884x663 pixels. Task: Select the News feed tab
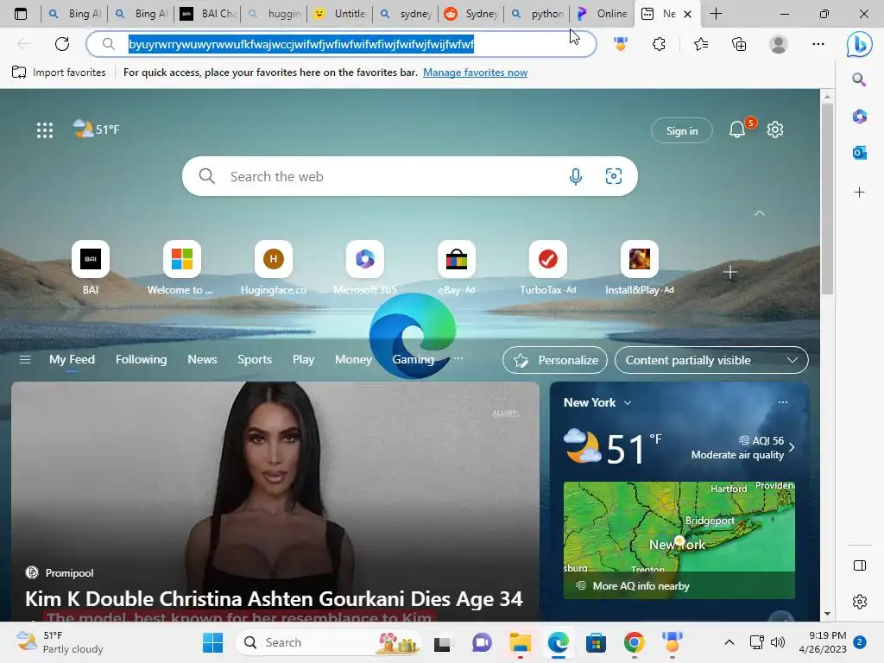[202, 360]
